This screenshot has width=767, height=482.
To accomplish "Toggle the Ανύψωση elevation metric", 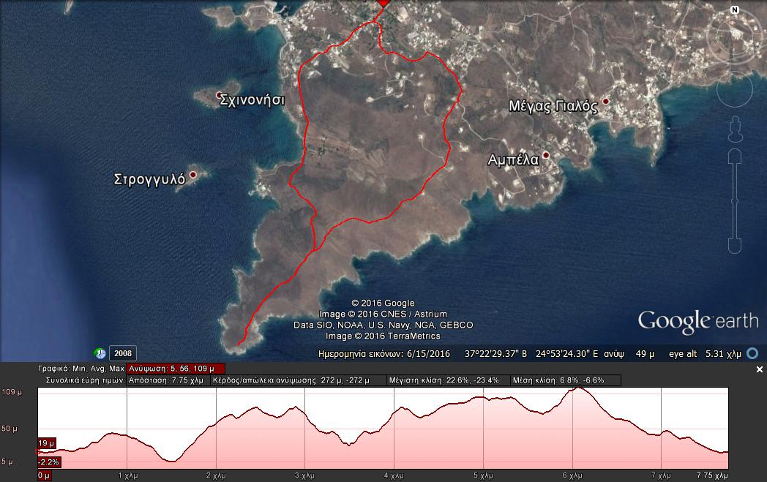I will pos(176,369).
